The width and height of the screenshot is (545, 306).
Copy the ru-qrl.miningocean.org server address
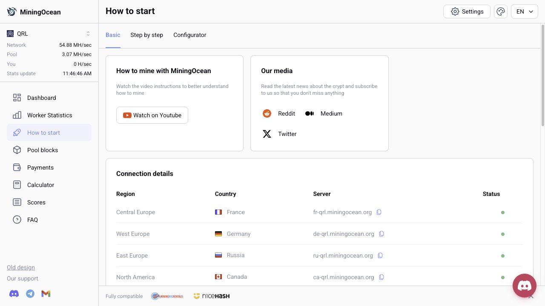pyautogui.click(x=380, y=255)
